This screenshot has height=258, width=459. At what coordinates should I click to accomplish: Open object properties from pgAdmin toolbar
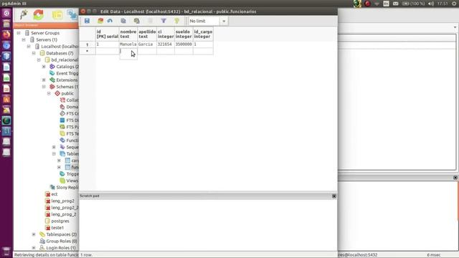[57, 14]
